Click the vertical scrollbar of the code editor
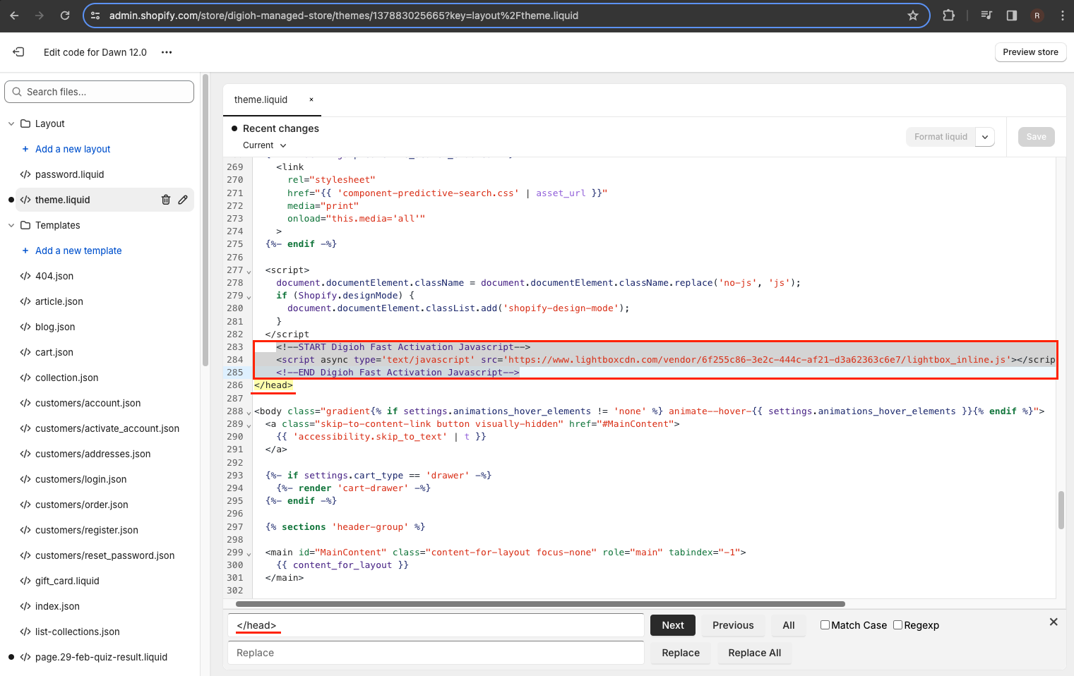The image size is (1074, 676). [x=1061, y=510]
